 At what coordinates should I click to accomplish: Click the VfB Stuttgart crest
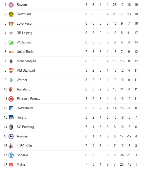(x=11, y=71)
